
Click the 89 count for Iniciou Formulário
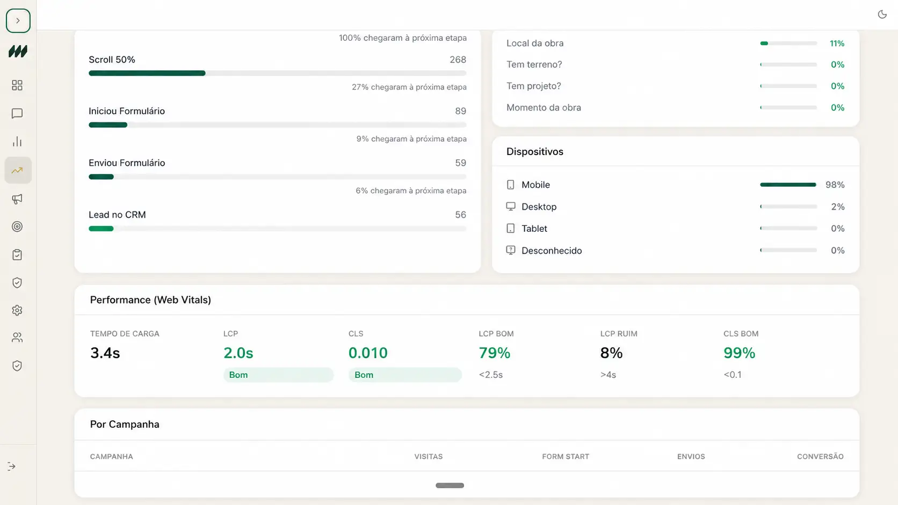click(460, 111)
